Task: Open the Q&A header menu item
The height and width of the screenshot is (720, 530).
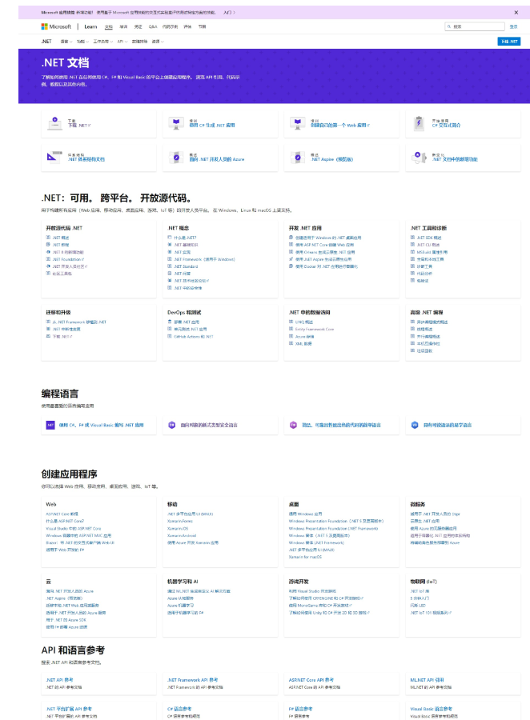Action: (x=153, y=26)
